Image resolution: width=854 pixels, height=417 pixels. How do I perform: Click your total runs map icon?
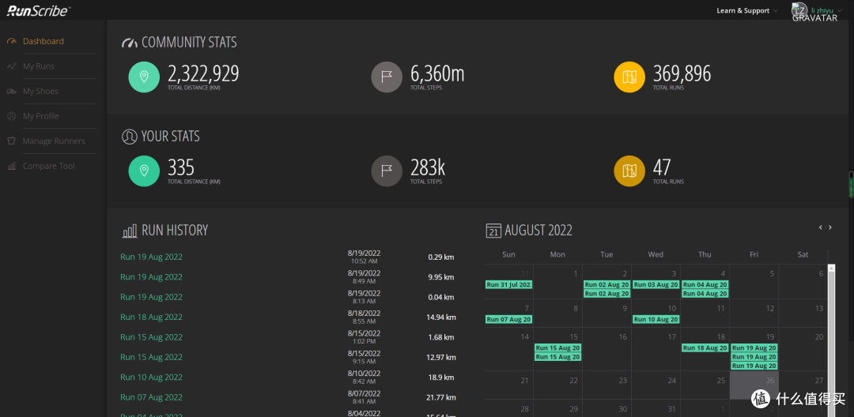pos(629,171)
